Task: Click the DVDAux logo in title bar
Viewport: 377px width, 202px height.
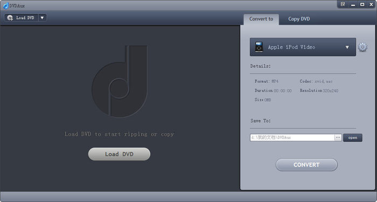Action: point(6,5)
